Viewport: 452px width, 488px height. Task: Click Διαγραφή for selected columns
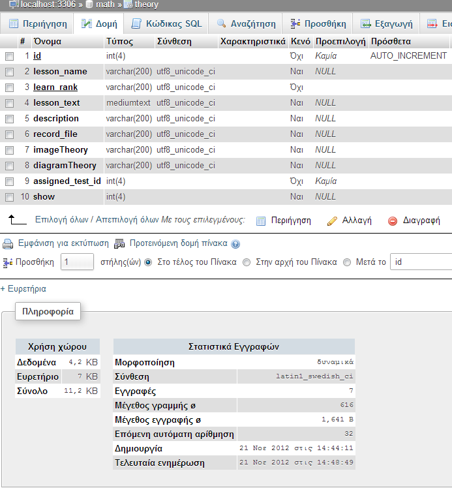[x=421, y=221]
